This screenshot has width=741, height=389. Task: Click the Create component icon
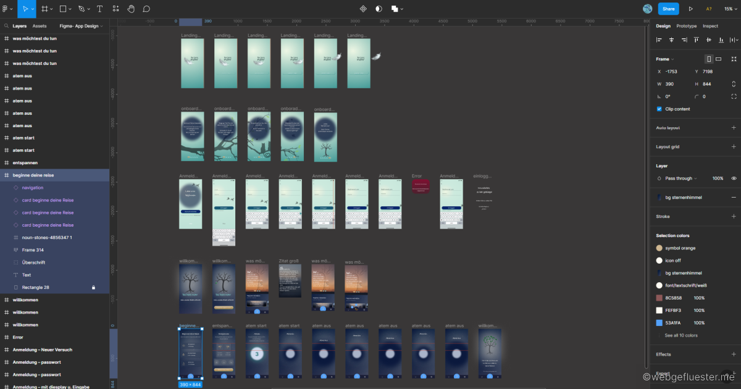(363, 9)
